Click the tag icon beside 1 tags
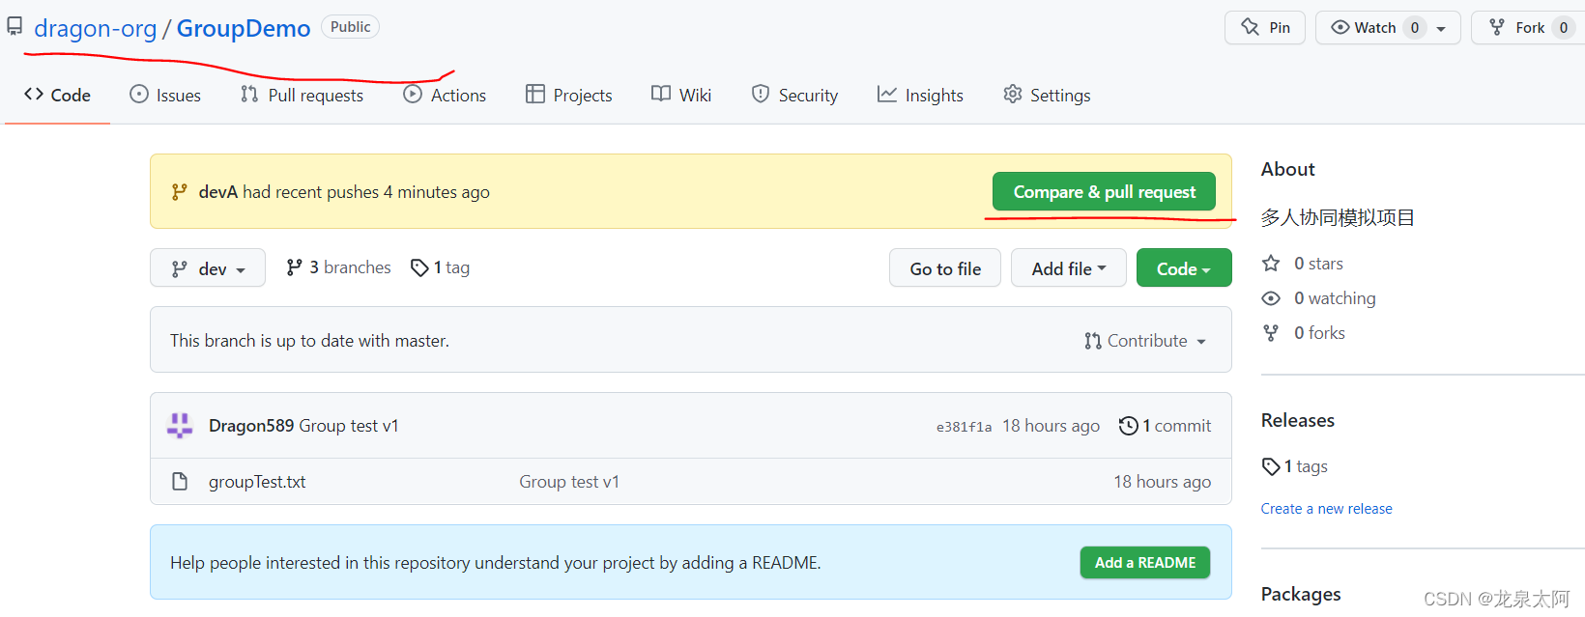 [1271, 466]
